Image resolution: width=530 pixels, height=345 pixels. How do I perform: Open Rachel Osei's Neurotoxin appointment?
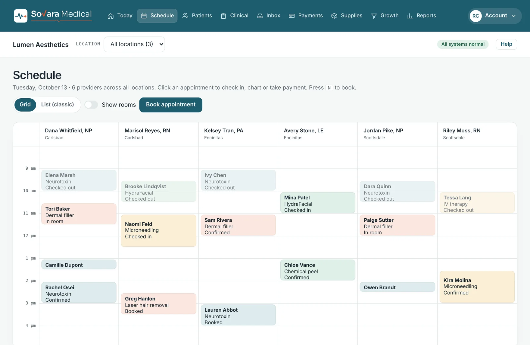point(79,292)
